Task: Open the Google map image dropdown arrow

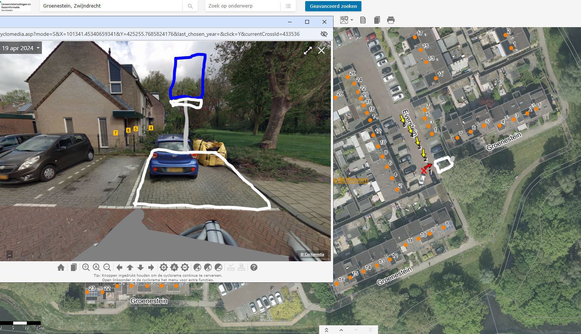Action: click(x=352, y=20)
